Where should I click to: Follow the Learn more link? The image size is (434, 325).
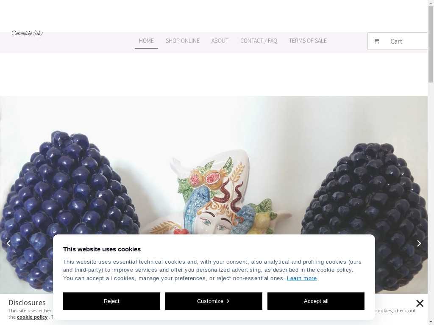(x=302, y=278)
